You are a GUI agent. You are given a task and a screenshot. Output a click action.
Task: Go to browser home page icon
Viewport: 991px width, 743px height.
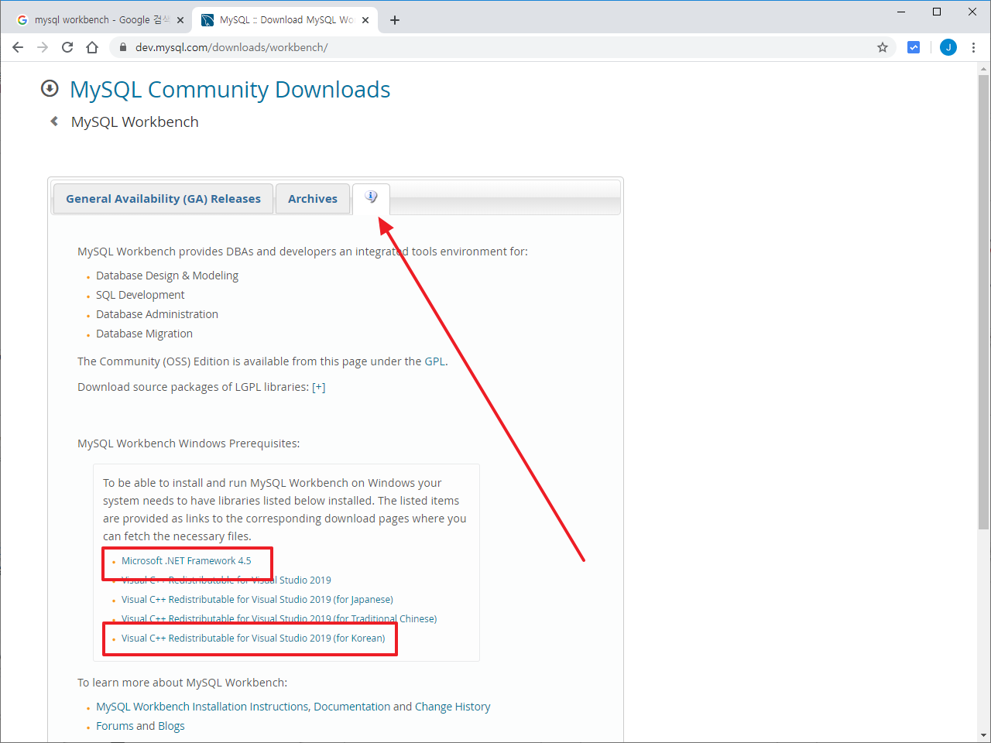tap(92, 47)
